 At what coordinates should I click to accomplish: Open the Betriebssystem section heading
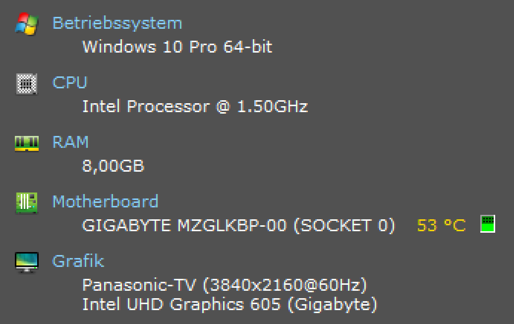[x=118, y=22]
